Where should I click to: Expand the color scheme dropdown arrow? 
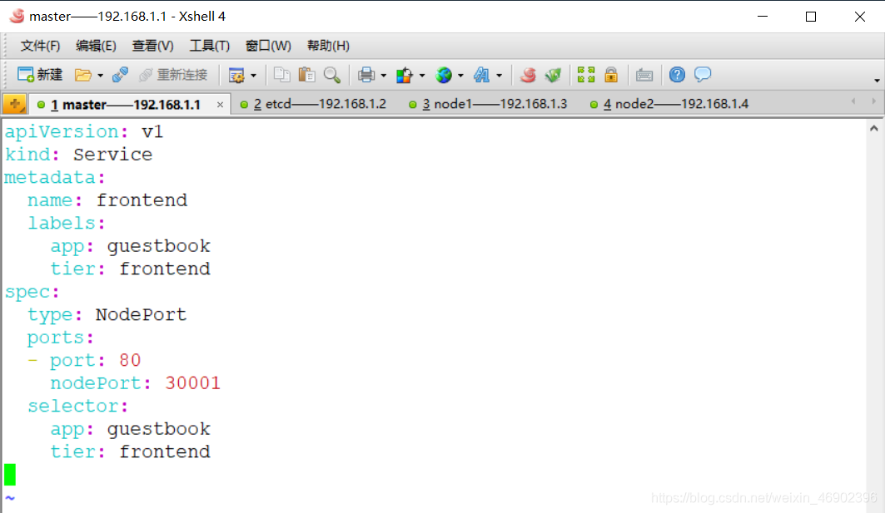421,75
